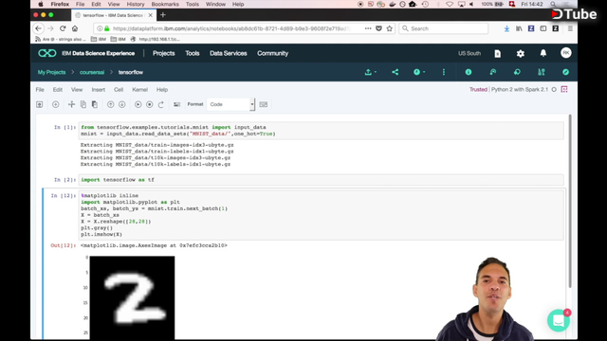Go to Firefox home page

pyautogui.click(x=75, y=28)
